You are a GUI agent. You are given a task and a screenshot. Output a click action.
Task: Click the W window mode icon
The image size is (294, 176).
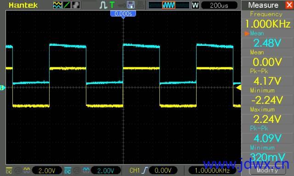(x=195, y=5)
